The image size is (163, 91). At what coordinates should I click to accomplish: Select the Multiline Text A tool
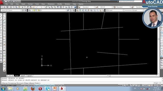pyautogui.click(x=1, y=62)
